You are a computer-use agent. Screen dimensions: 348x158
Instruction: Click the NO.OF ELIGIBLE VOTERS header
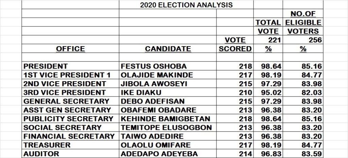[x=303, y=22]
